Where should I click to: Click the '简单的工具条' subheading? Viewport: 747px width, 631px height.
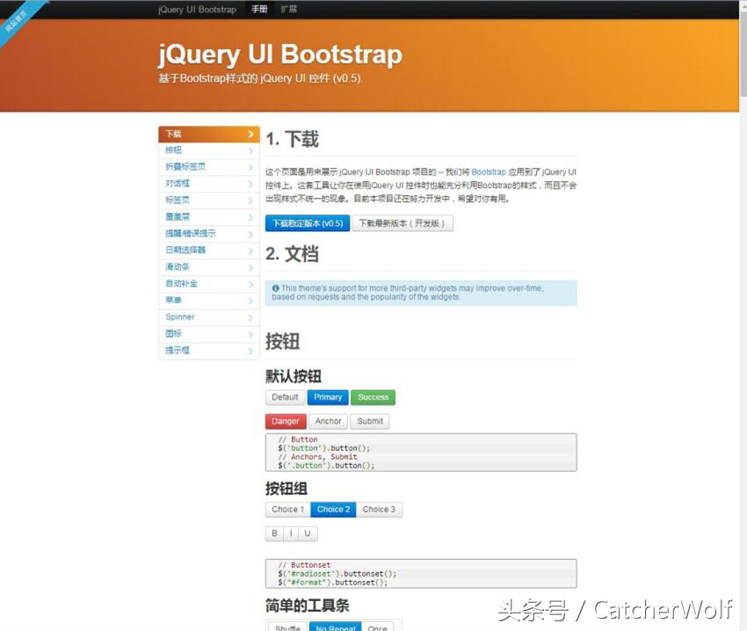pos(308,606)
